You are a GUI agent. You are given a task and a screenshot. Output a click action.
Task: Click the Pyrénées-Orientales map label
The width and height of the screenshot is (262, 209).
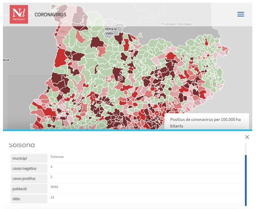click(176, 24)
